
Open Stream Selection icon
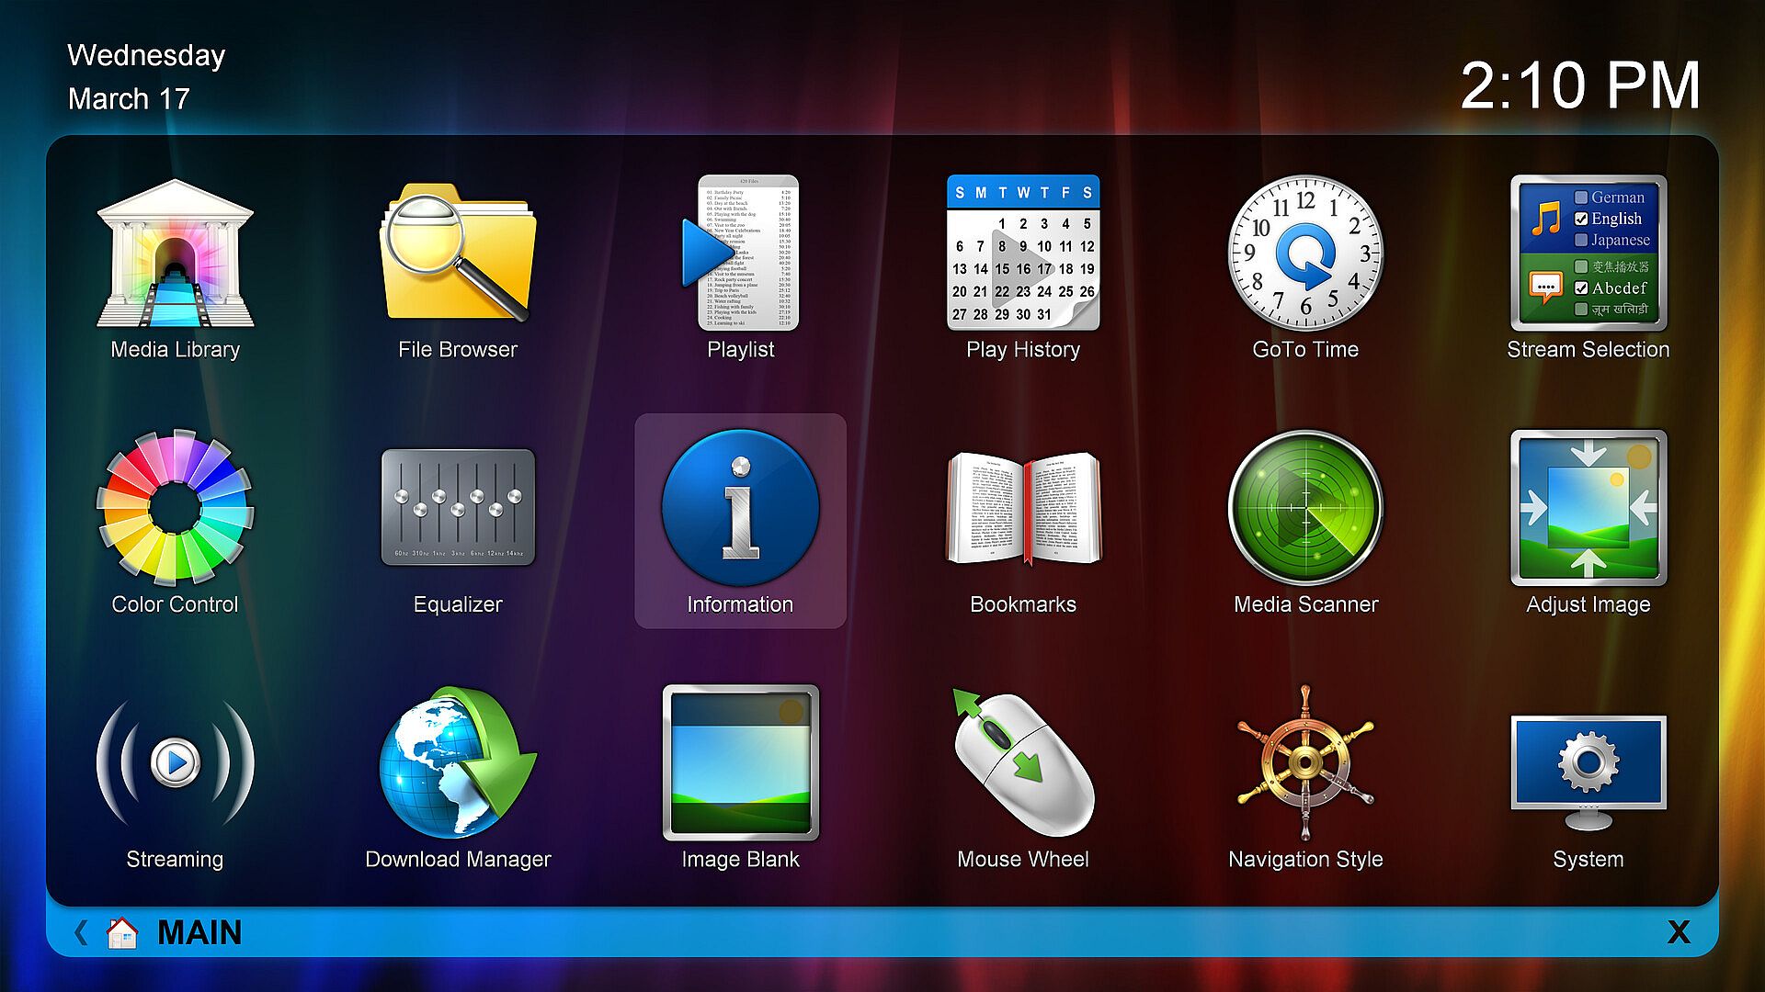tap(1588, 254)
